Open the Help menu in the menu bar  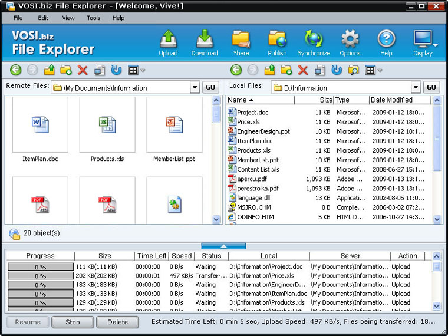[x=118, y=18]
